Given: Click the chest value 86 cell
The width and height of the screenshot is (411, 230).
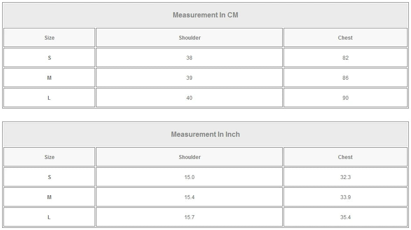Looking at the screenshot, I should tap(345, 78).
